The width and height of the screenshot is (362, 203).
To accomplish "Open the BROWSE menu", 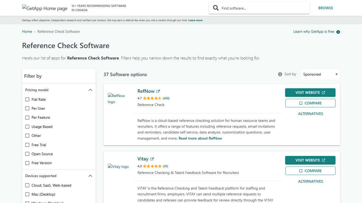I will (326, 8).
